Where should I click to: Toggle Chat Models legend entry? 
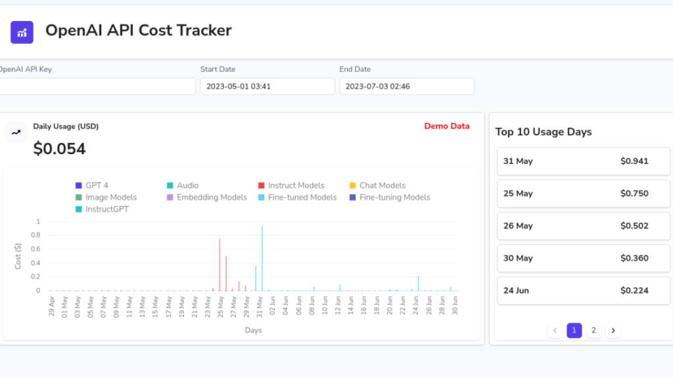pos(377,186)
